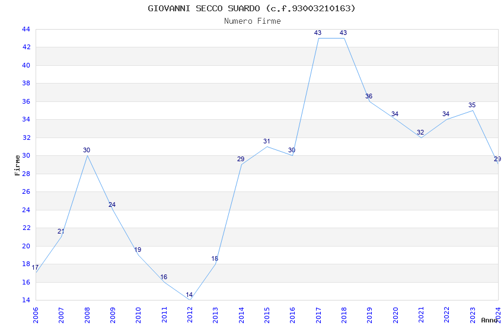This screenshot has width=504, height=326.
Task: Click y-axis tick value 40
Action: (26, 65)
